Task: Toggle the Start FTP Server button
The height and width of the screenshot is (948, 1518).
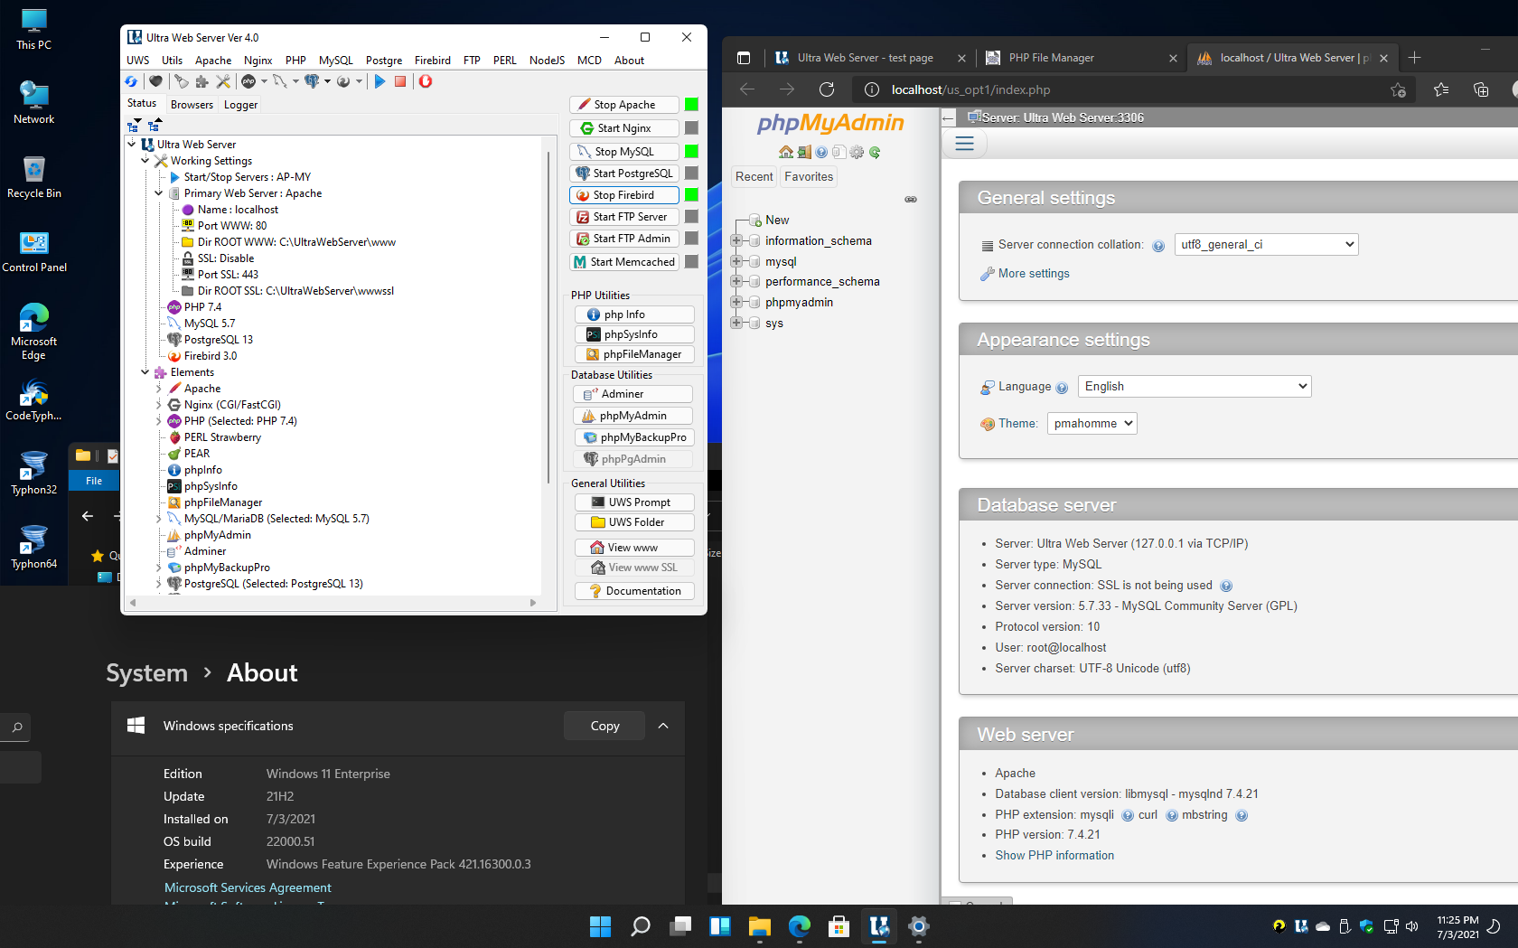Action: click(x=624, y=217)
